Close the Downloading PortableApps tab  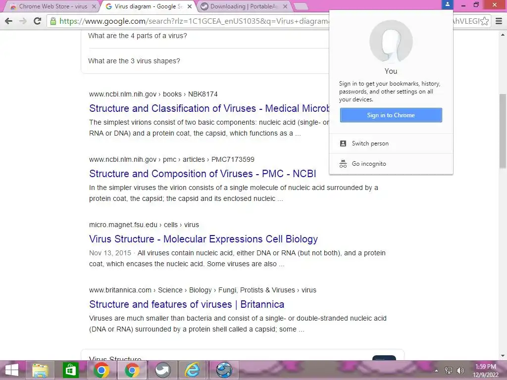[285, 6]
